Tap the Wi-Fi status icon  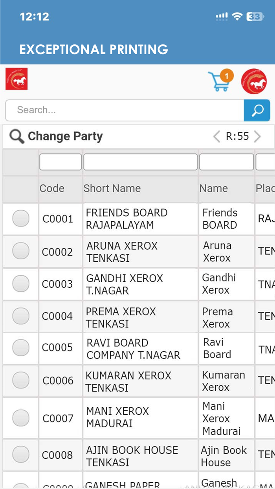237,17
